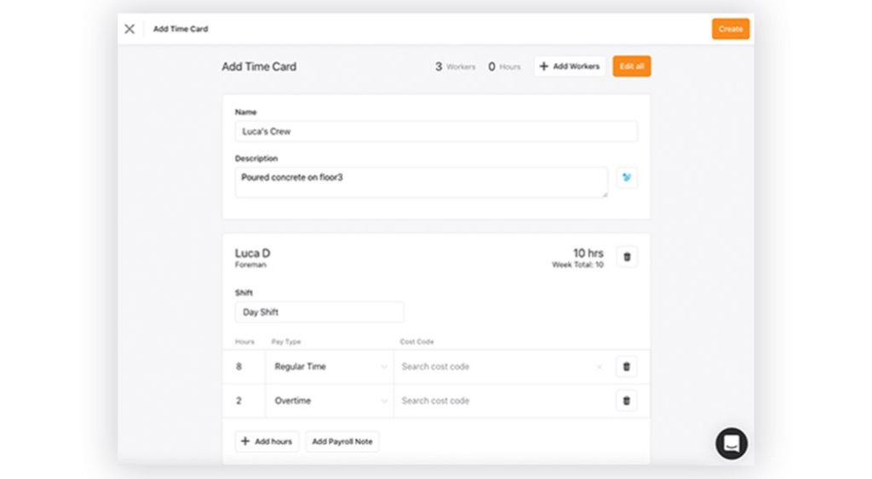Screen dimensions: 872x479
Task: Click the blue icon beside Description field
Action: (627, 178)
